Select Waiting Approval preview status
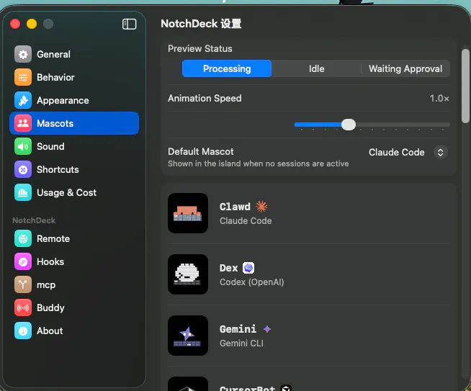Viewport: 471px width, 391px height. 405,68
